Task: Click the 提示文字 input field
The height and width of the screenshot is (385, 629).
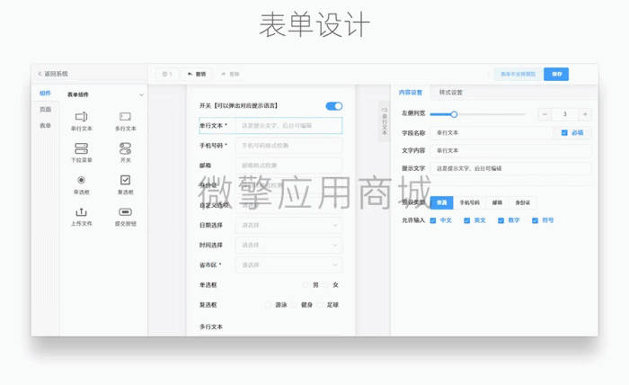Action: point(510,168)
